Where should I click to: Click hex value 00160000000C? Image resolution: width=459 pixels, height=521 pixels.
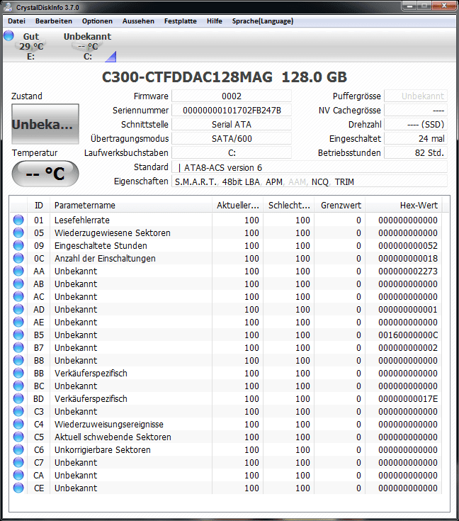[x=408, y=335]
